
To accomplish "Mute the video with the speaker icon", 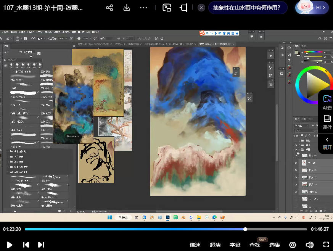I will pos(310,245).
